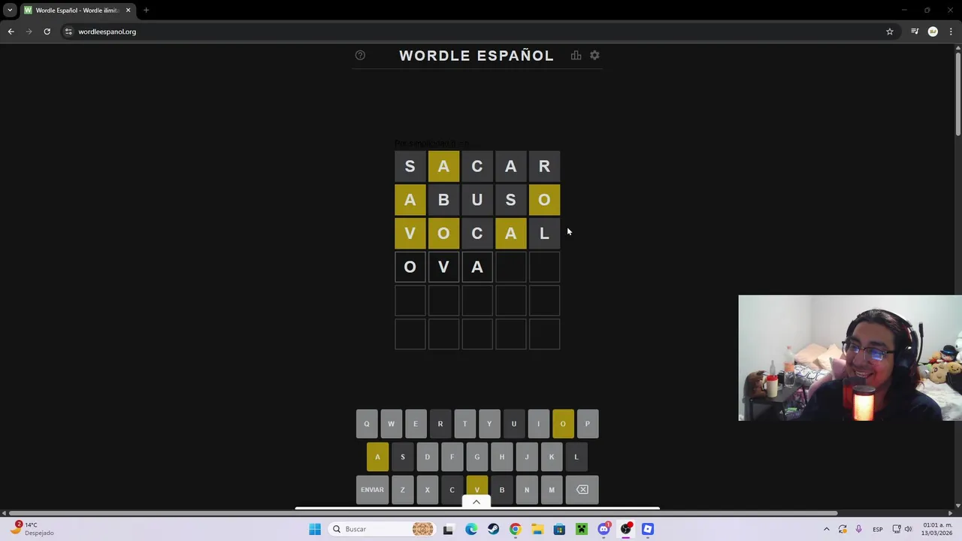Click the yellow A key on the keyboard
Image resolution: width=962 pixels, height=541 pixels.
click(377, 457)
